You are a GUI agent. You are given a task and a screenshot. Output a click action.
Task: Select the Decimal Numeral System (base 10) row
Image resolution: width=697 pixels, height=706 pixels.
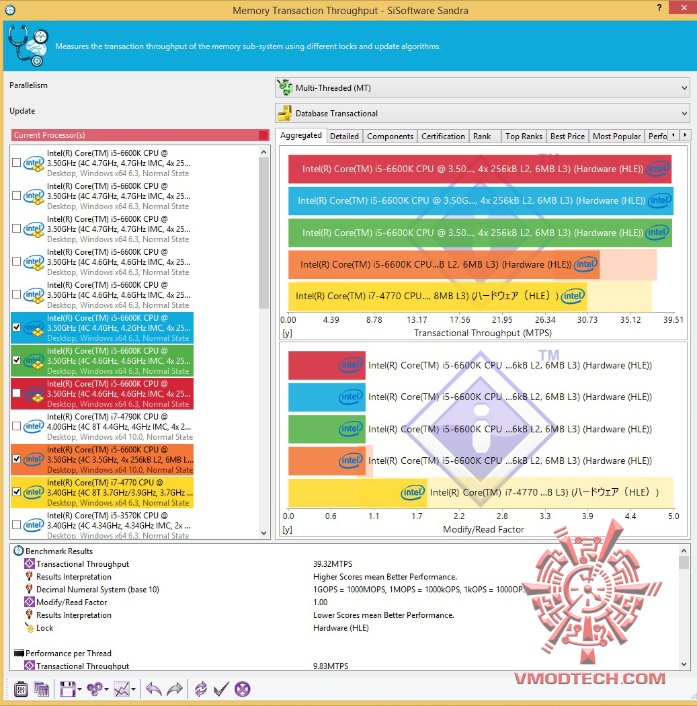coord(97,590)
